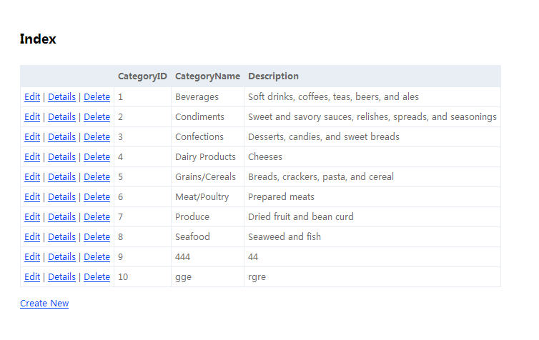This screenshot has width=539, height=340.
Task: Edit the gge category row
Action: [32, 277]
